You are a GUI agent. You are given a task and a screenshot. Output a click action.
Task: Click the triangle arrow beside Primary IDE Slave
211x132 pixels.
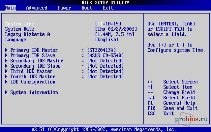6,55
